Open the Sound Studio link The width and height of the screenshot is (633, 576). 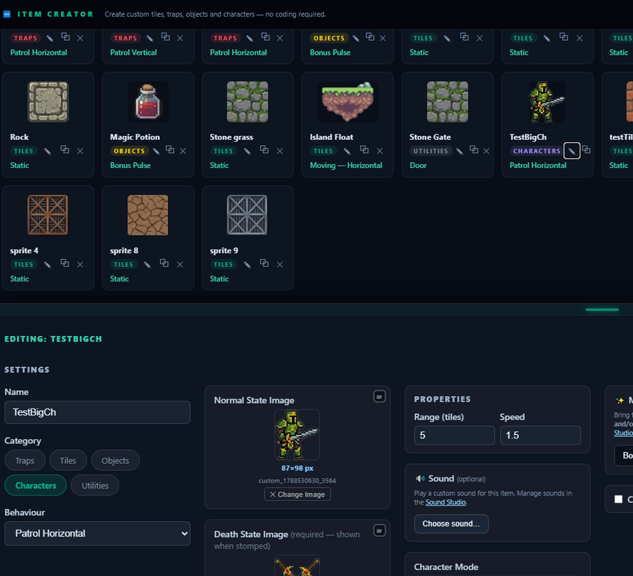click(445, 502)
